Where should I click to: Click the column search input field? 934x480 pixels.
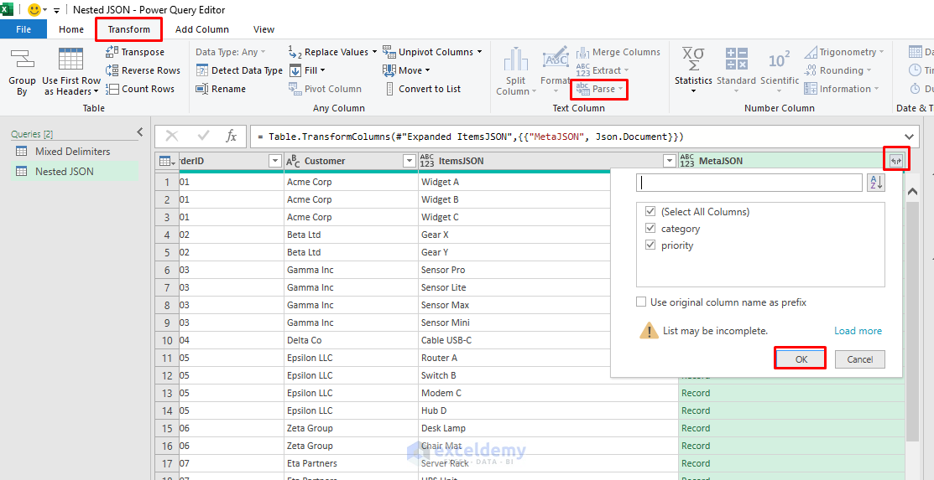[749, 183]
